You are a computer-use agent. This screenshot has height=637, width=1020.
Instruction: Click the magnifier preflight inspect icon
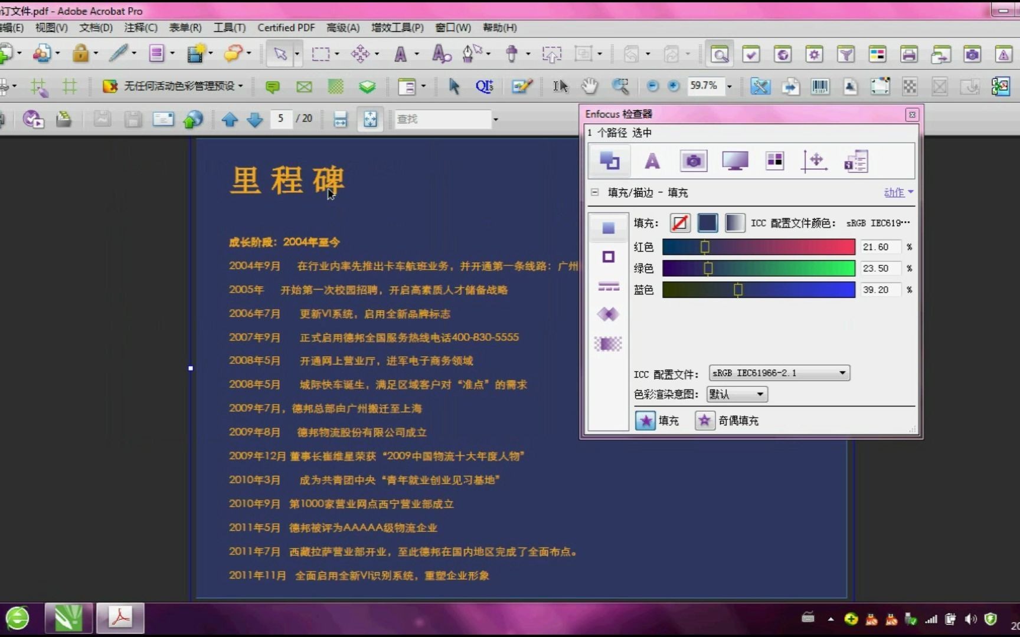tap(720, 54)
